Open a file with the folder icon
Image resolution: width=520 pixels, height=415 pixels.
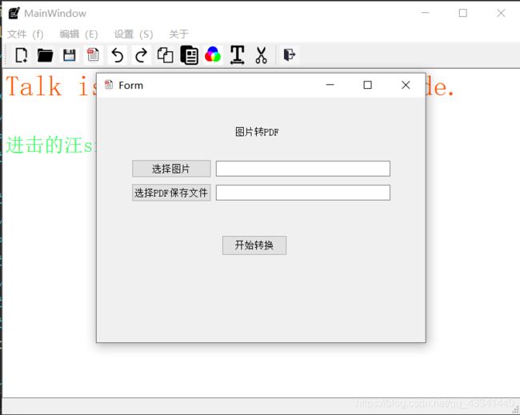(45, 55)
